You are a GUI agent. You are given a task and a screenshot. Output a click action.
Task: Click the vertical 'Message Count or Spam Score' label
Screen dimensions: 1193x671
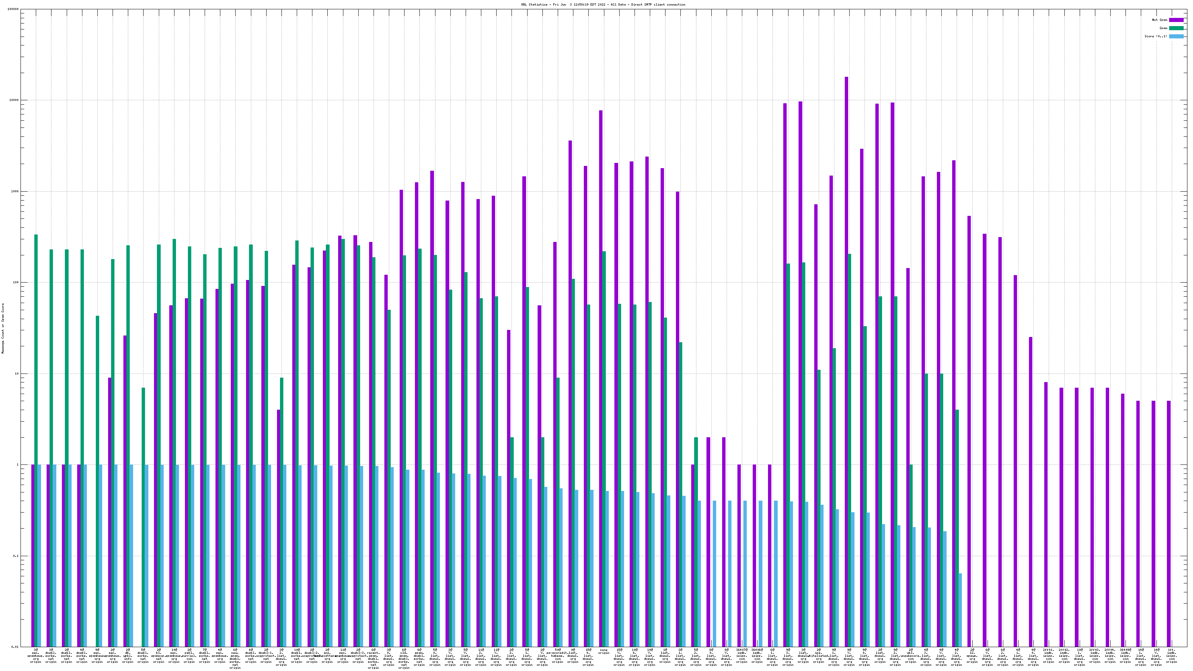(x=3, y=328)
